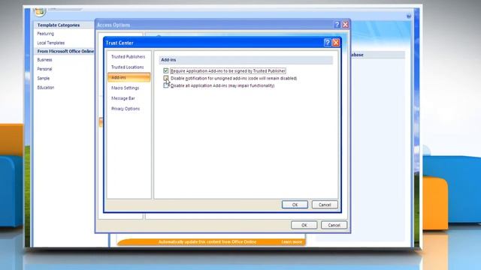Open the Office Button menu

[40, 12]
